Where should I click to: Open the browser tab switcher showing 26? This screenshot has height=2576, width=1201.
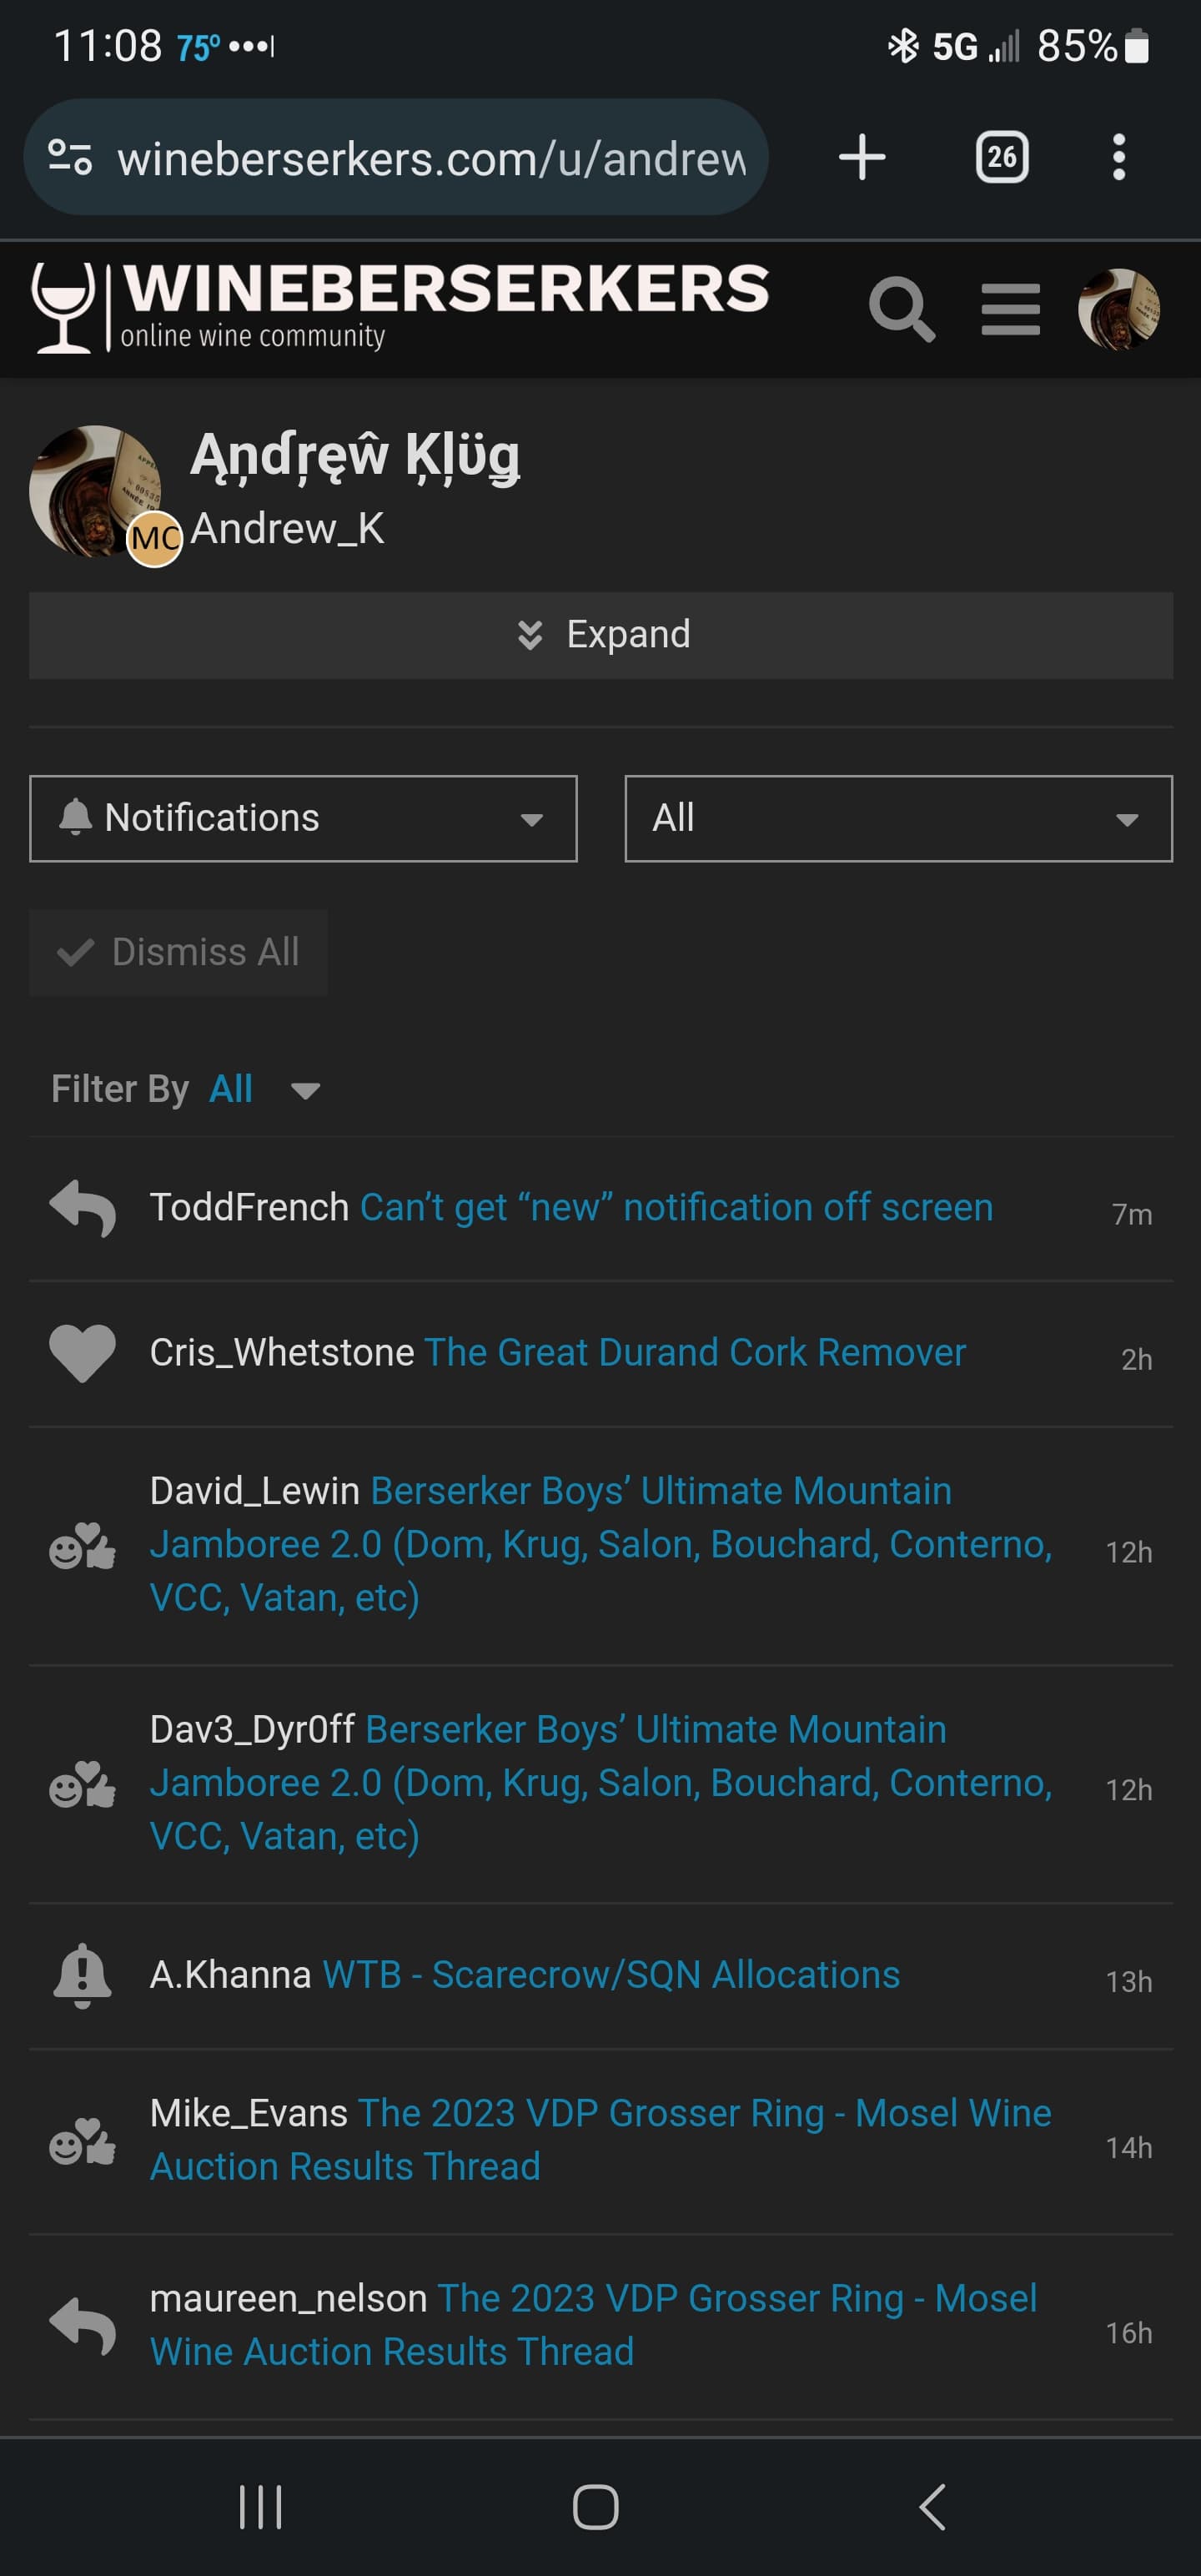click(x=1001, y=157)
